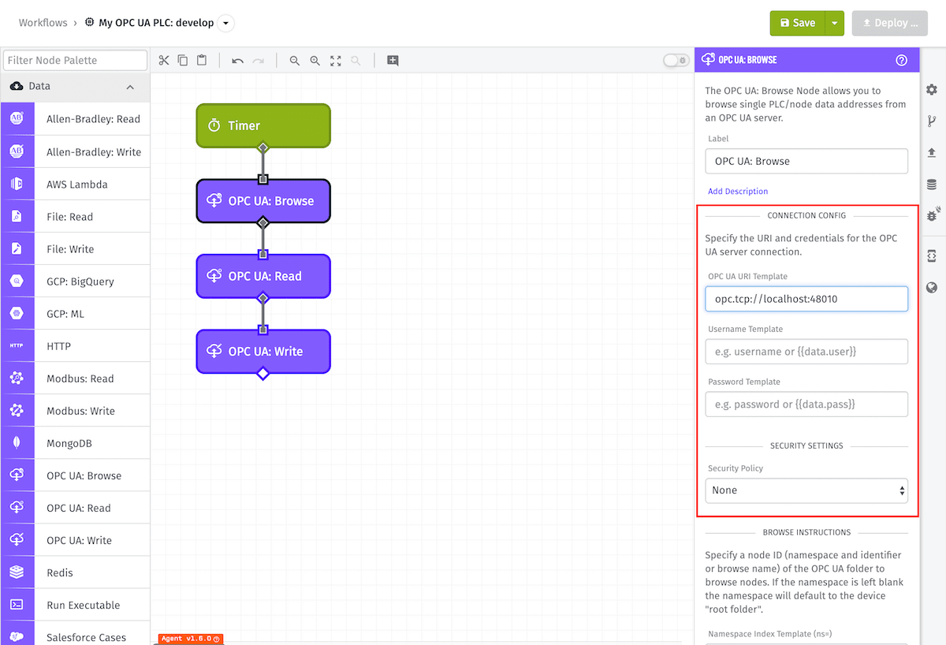Click the File: Write palette node

tap(75, 249)
